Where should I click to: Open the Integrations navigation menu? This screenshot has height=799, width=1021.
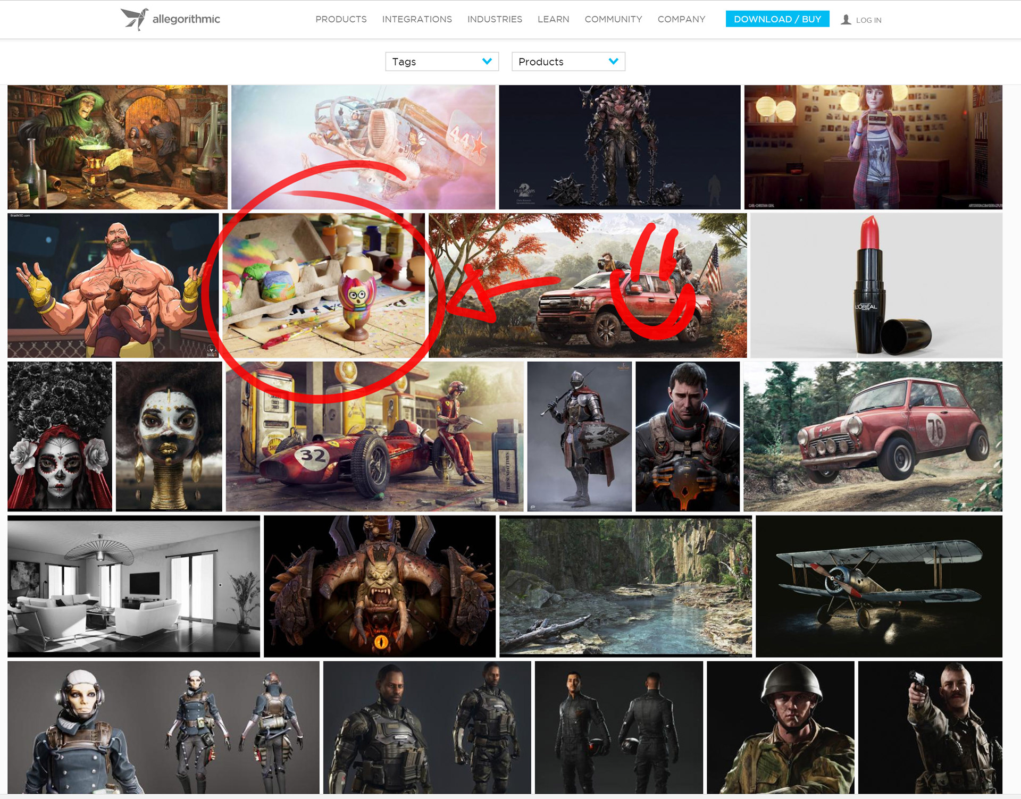(417, 19)
